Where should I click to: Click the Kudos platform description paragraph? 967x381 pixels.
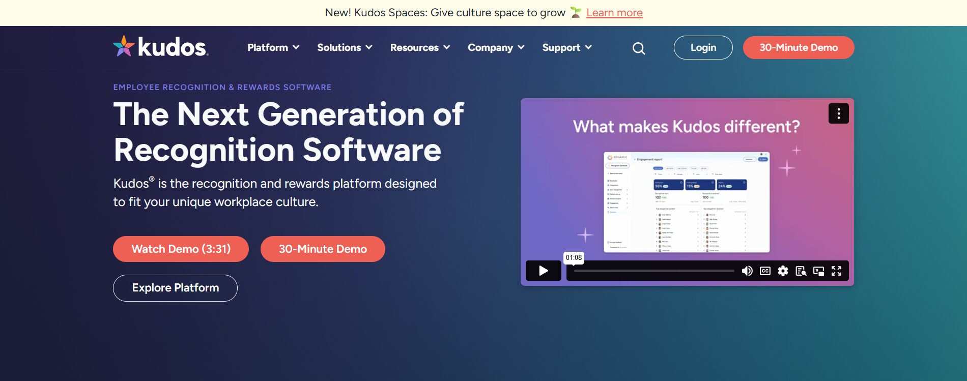275,192
